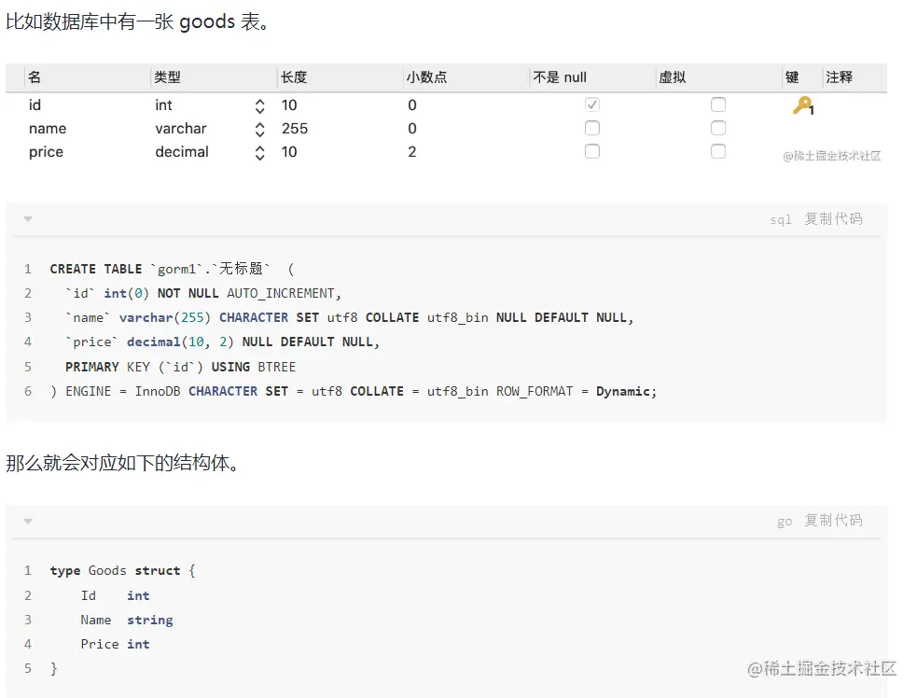Click the ENGINE = InnoDB line
The height and width of the screenshot is (698, 917).
(354, 391)
